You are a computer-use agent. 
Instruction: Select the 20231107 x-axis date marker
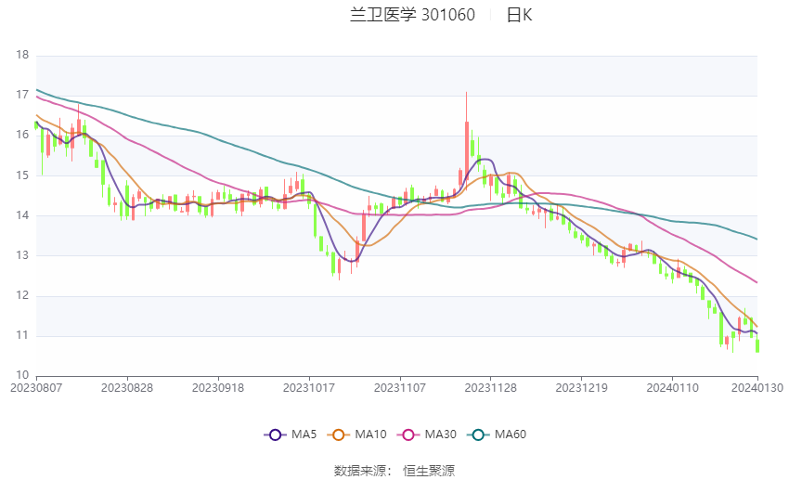click(x=400, y=388)
